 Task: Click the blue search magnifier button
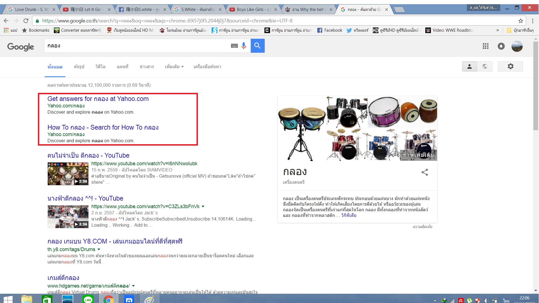point(257,46)
